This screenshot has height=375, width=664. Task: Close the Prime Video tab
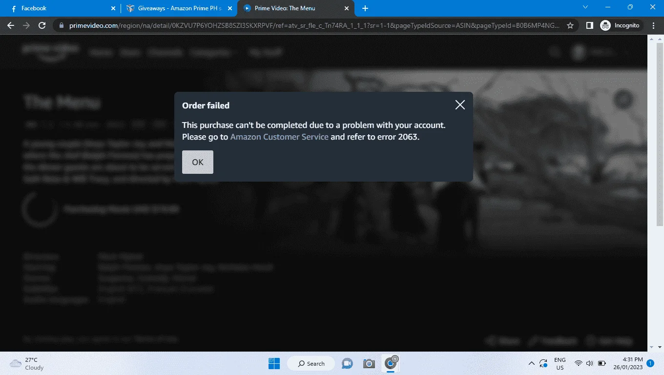(347, 8)
